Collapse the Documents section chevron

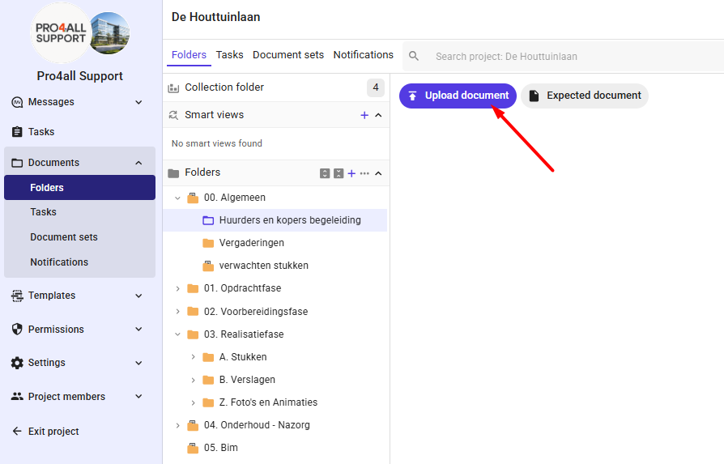pyautogui.click(x=138, y=163)
